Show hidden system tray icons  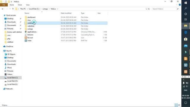tap(184, 80)
